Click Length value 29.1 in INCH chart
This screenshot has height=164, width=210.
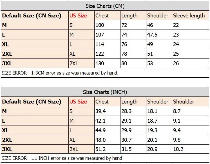(x=126, y=121)
